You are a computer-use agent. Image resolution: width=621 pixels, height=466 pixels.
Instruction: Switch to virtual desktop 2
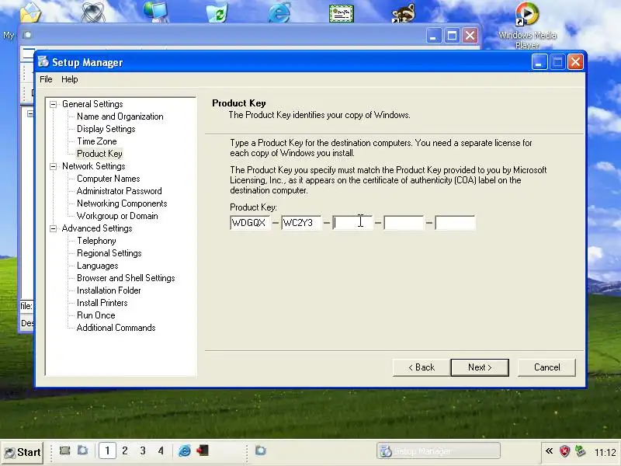point(125,451)
